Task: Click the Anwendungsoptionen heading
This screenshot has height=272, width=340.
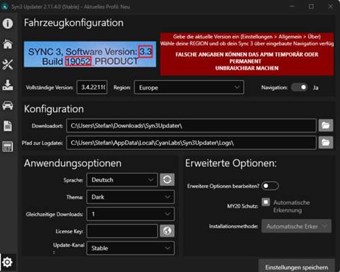Action: tap(73, 163)
